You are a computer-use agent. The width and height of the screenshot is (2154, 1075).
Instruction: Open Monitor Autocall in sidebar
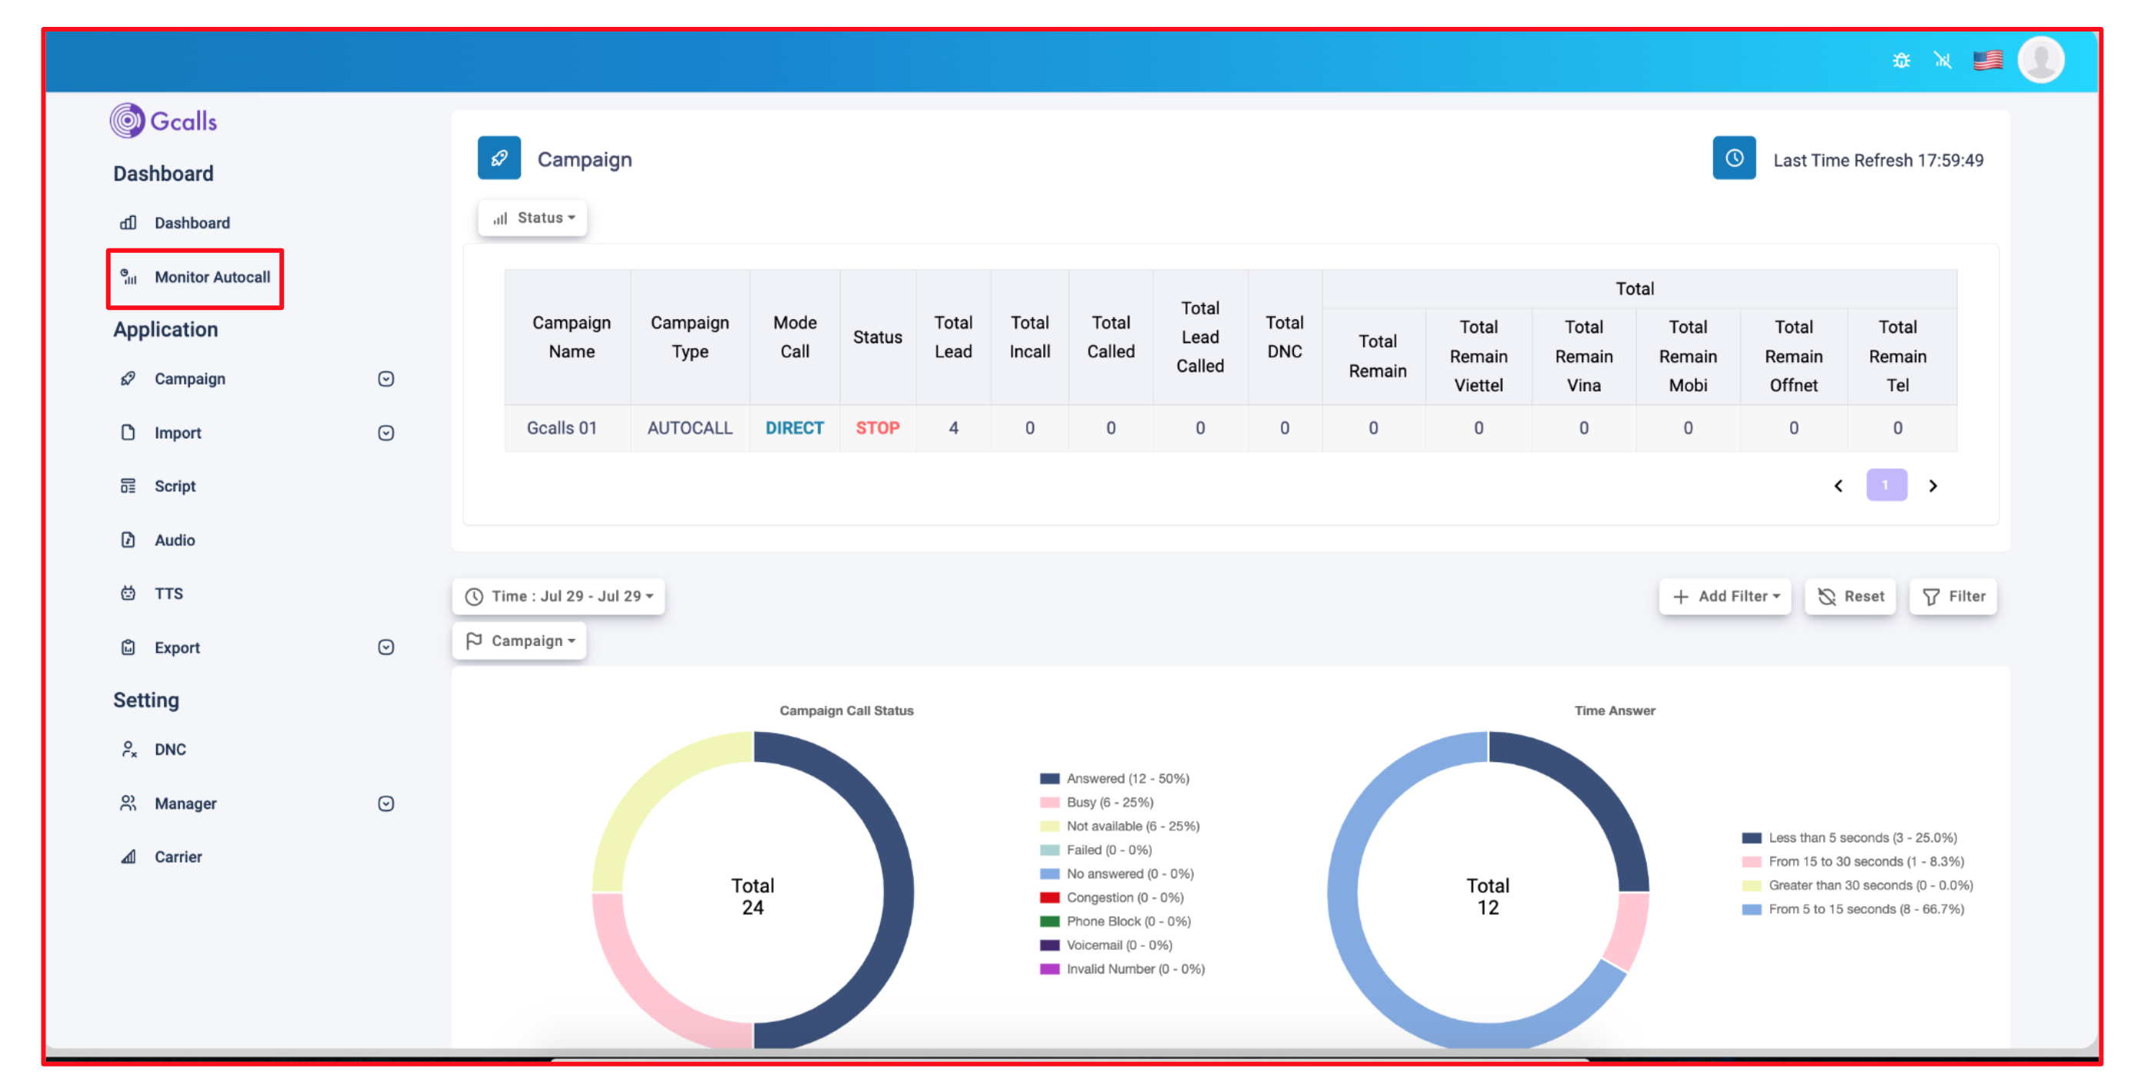coord(212,277)
